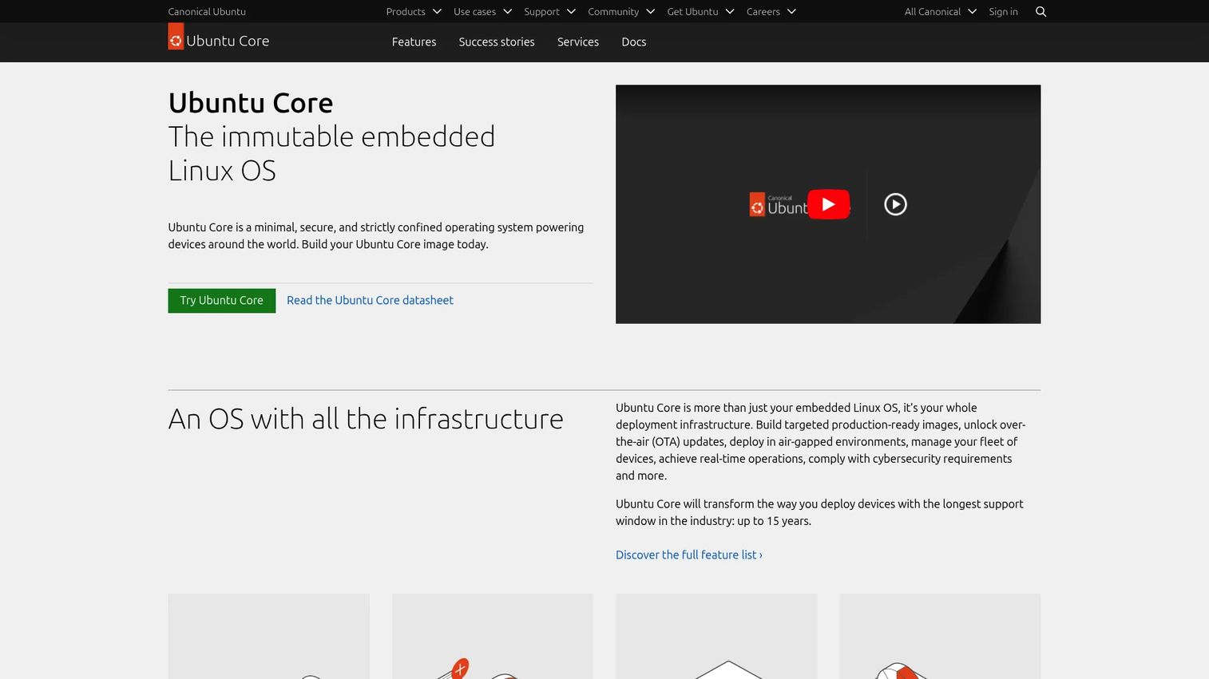The height and width of the screenshot is (679, 1209).
Task: Expand the Products dropdown menu
Action: click(x=414, y=11)
